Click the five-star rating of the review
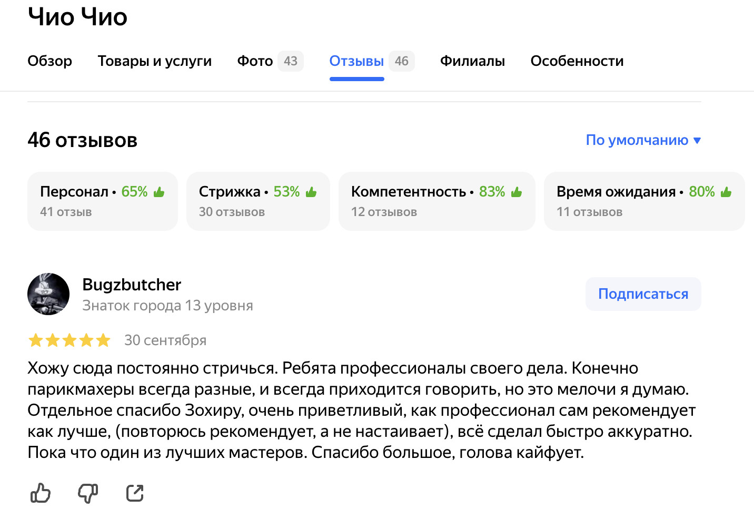The height and width of the screenshot is (508, 754). click(x=69, y=340)
